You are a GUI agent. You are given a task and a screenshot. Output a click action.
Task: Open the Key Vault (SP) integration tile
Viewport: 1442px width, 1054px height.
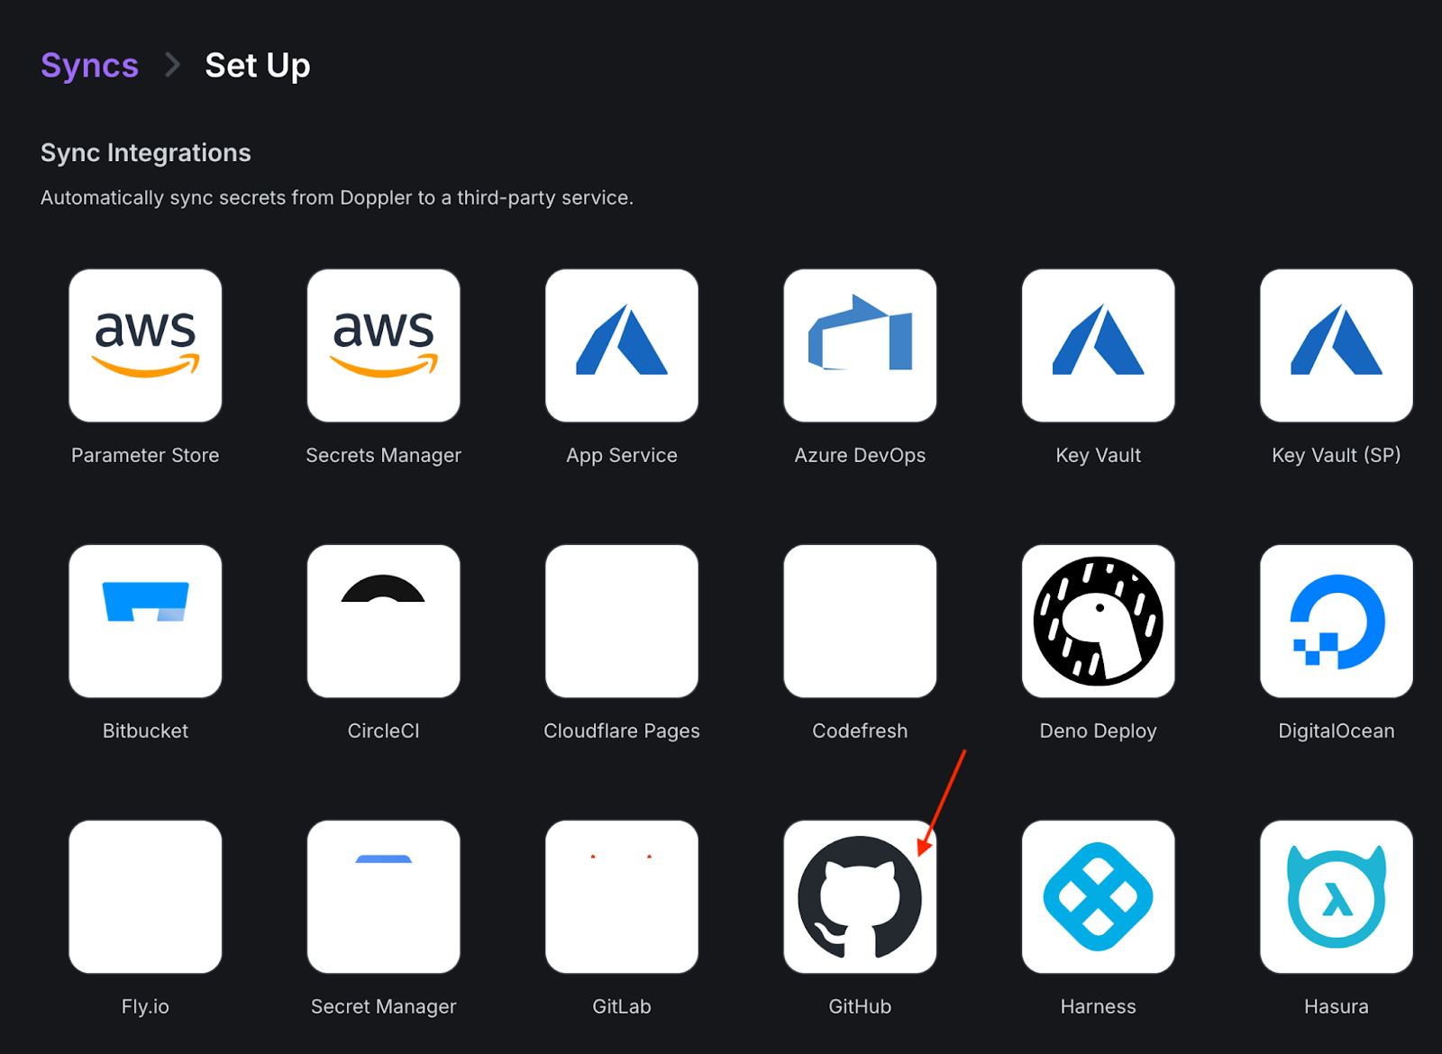[1337, 346]
